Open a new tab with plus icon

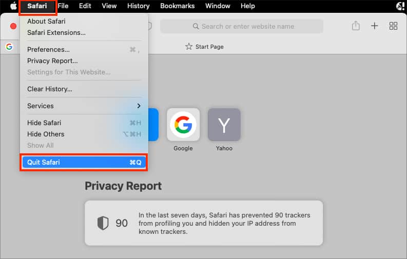(374, 26)
